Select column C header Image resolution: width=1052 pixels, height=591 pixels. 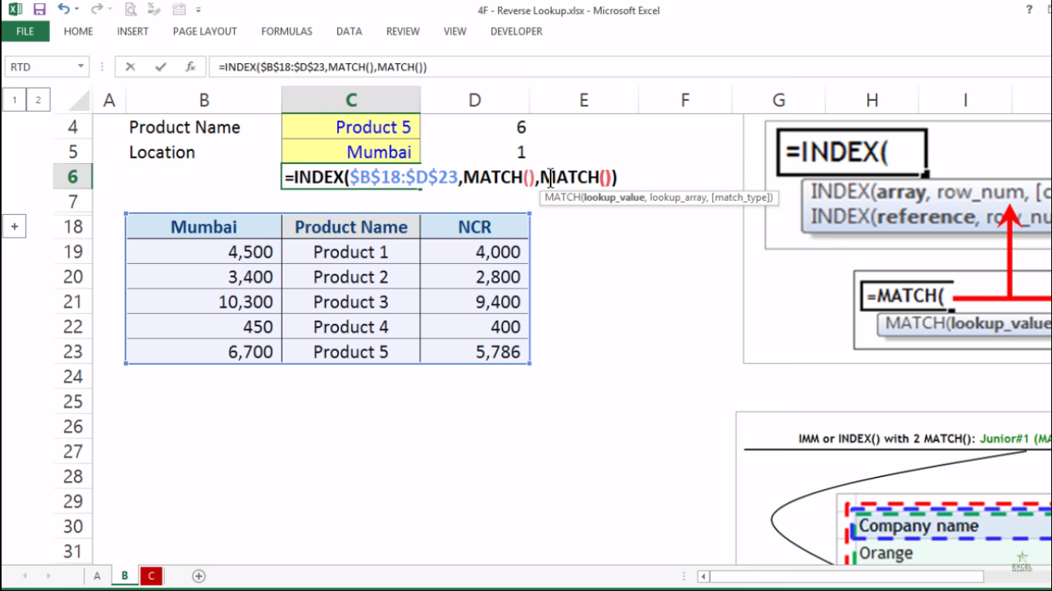click(351, 100)
